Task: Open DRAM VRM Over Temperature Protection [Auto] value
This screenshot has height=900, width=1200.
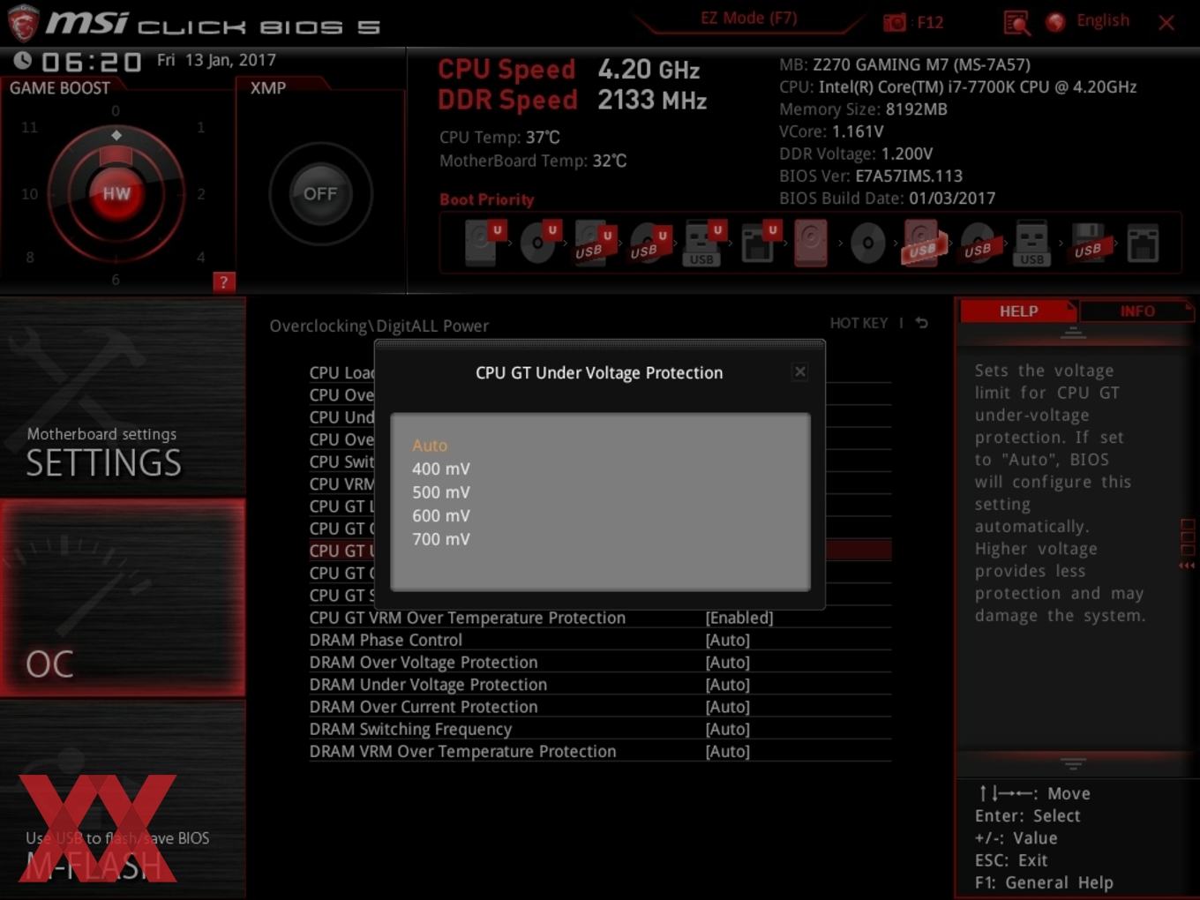Action: click(x=728, y=751)
